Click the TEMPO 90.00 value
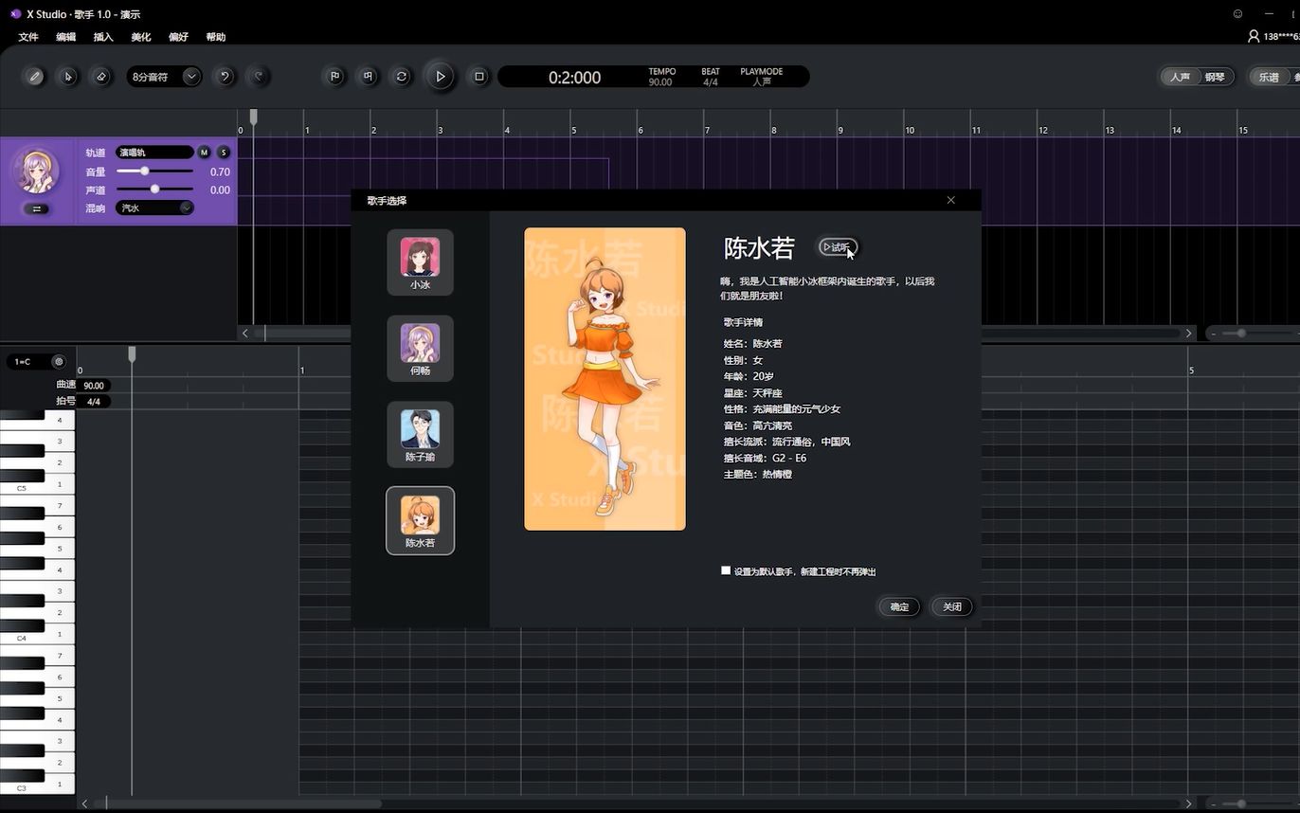 (x=660, y=82)
